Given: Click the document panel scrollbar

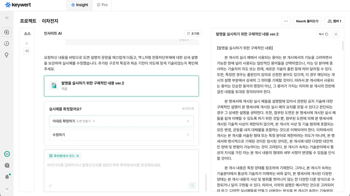Looking at the screenshot, I should click(343, 46).
